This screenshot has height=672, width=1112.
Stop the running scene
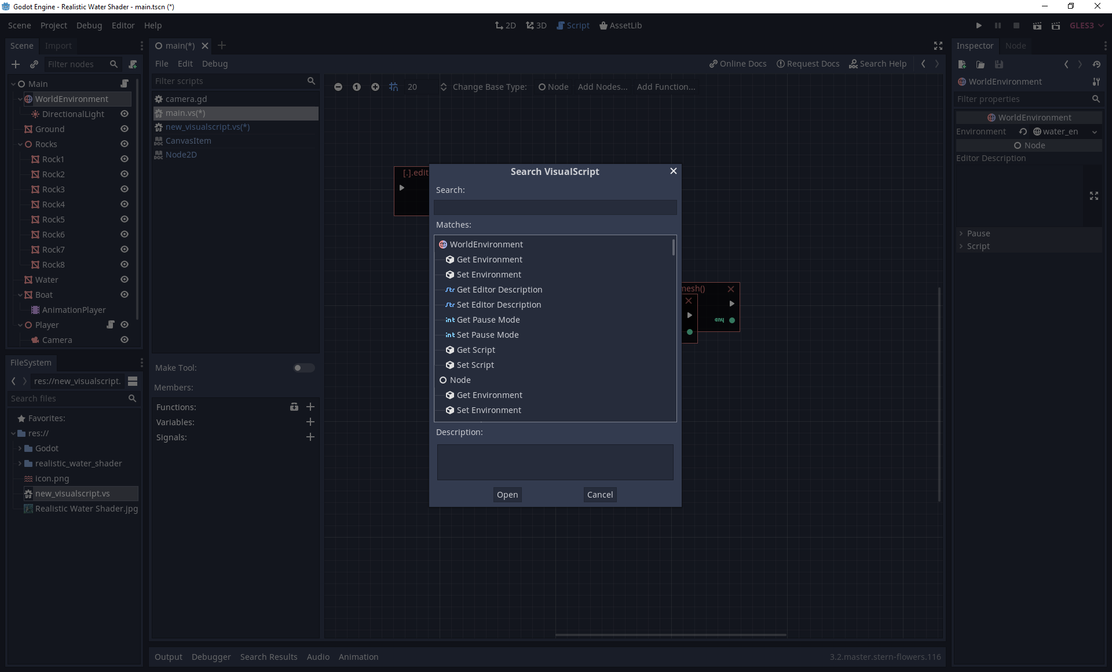pyautogui.click(x=1017, y=25)
